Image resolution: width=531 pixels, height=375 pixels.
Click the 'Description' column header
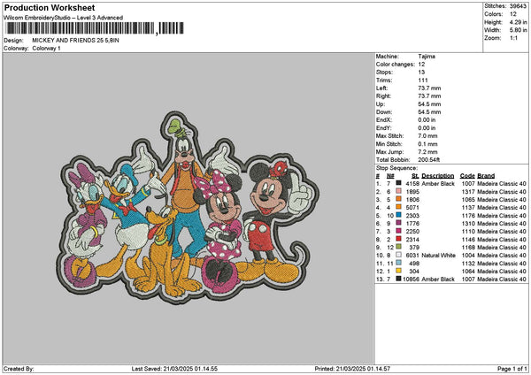tap(438, 176)
